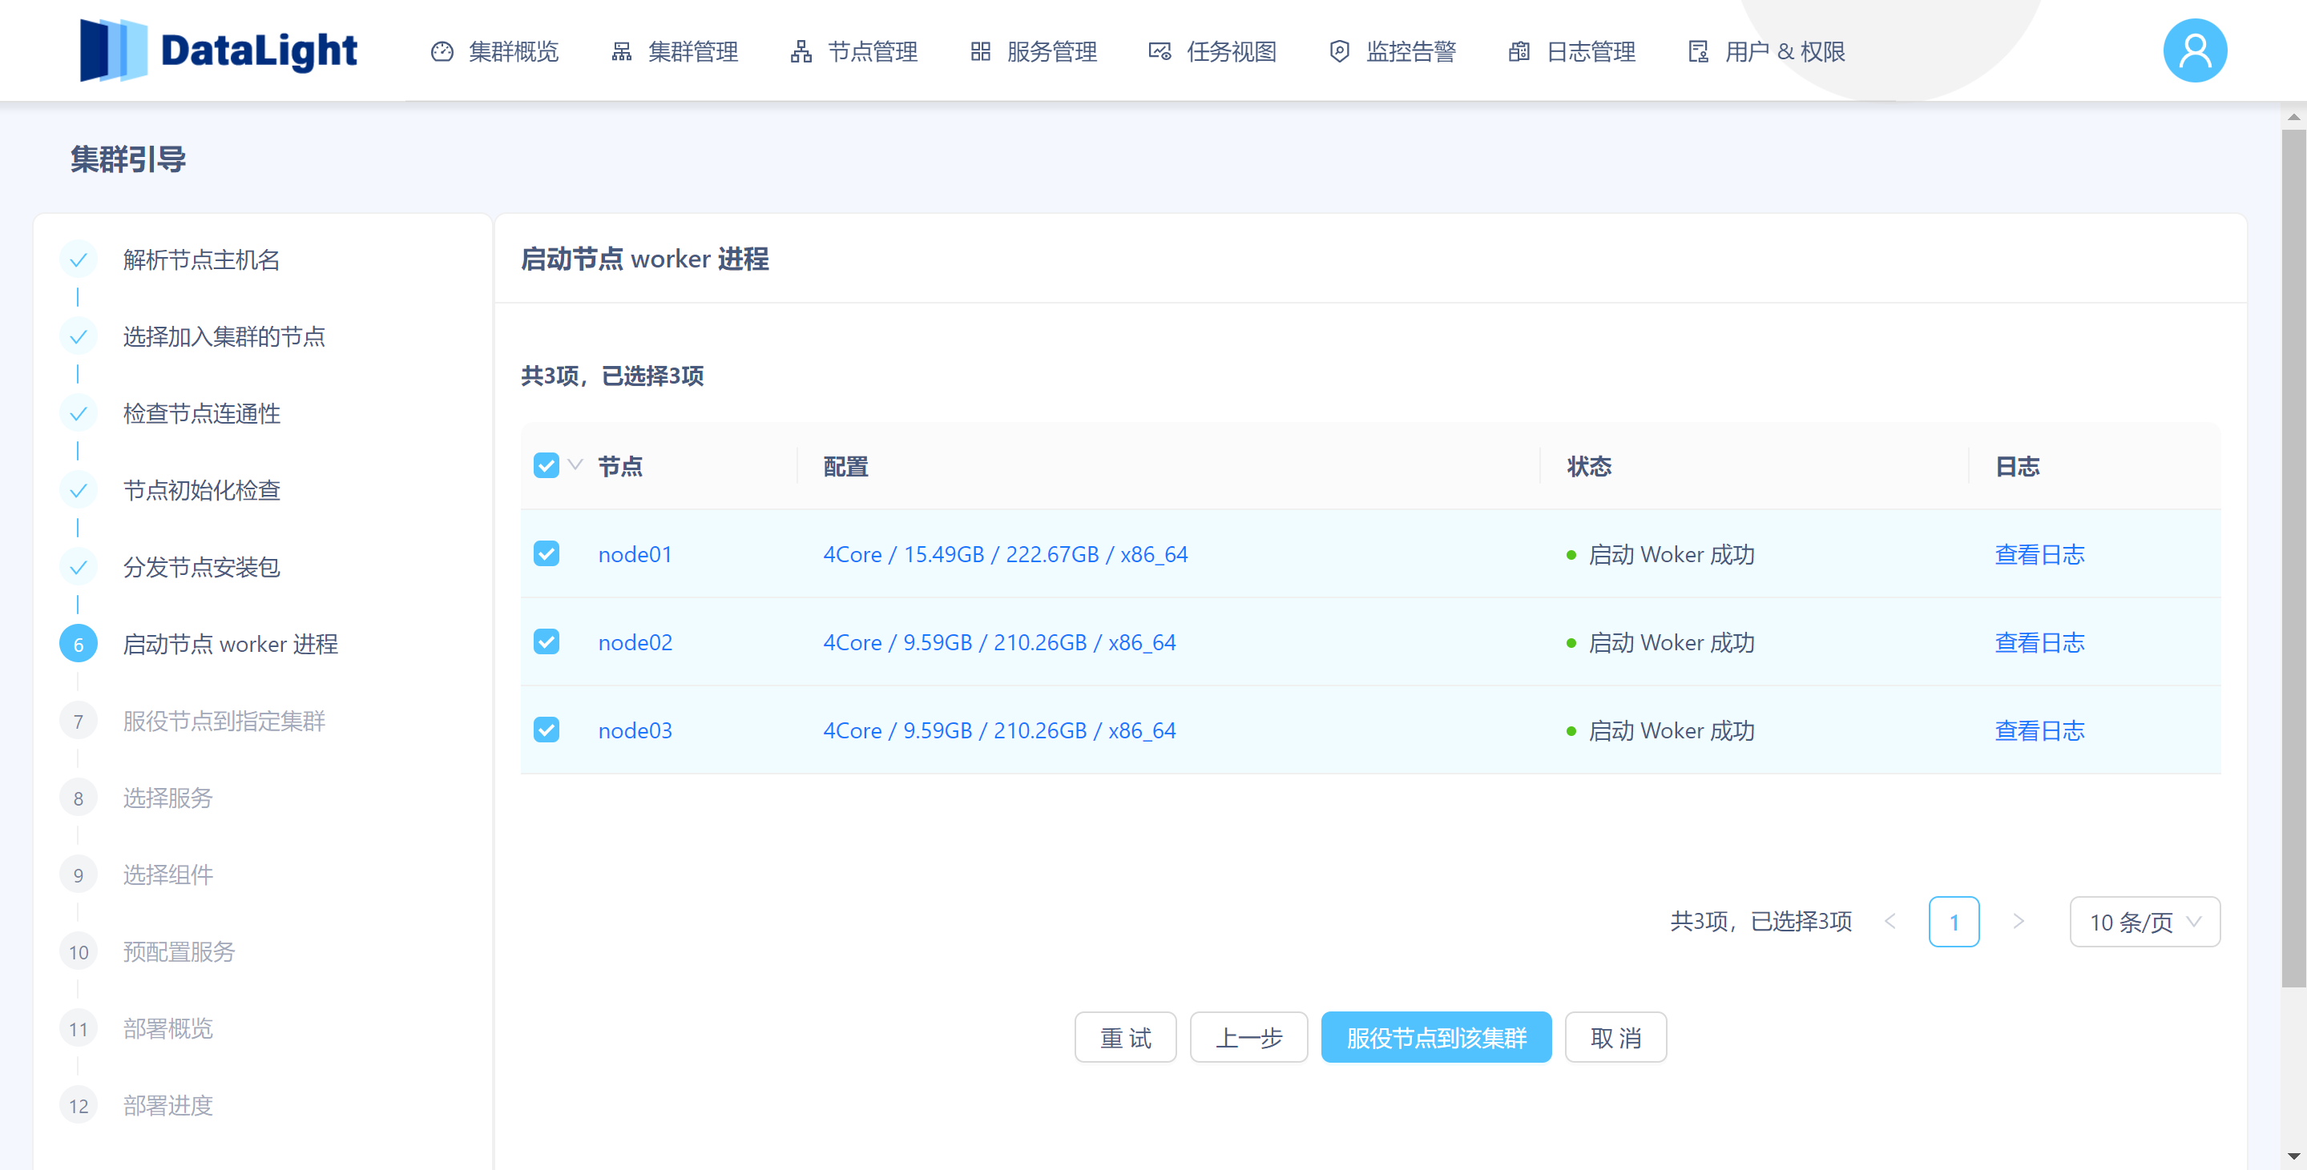Image resolution: width=2307 pixels, height=1170 pixels.
Task: Uncheck the node01 row checkbox
Action: coord(547,554)
